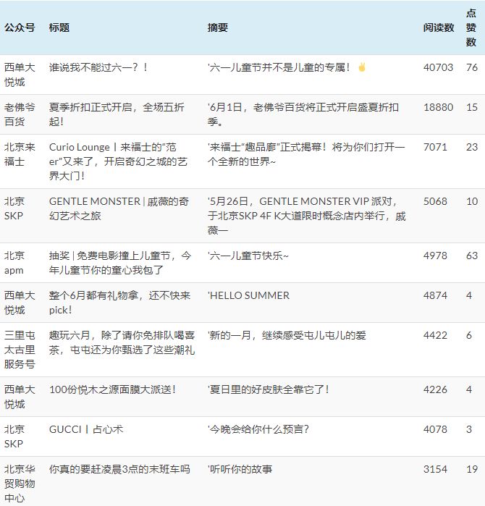Click 北京来福士 account cell
The width and height of the screenshot is (485, 506).
coord(20,154)
